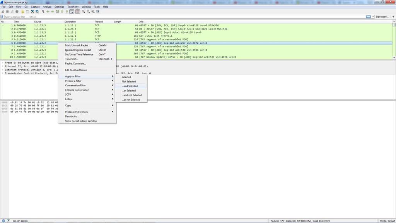The height and width of the screenshot is (223, 396).
Task: Expand Prepare a Filter submenu
Action: [87, 81]
